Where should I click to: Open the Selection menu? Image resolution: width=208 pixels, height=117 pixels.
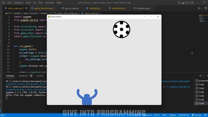pos(19,3)
